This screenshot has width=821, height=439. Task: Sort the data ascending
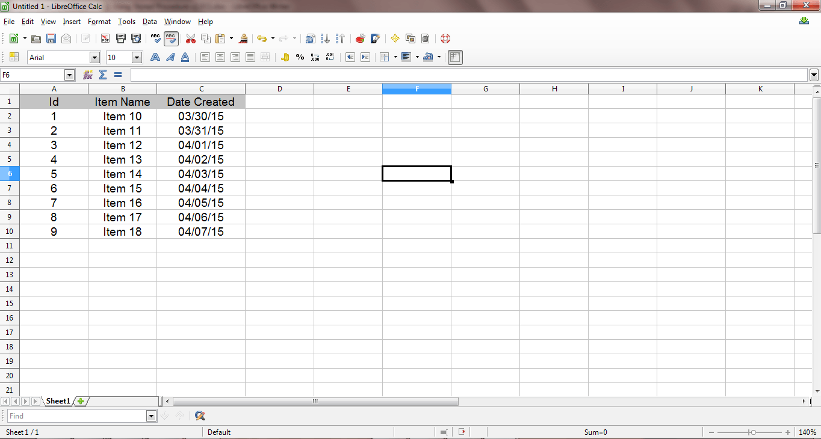pos(325,38)
